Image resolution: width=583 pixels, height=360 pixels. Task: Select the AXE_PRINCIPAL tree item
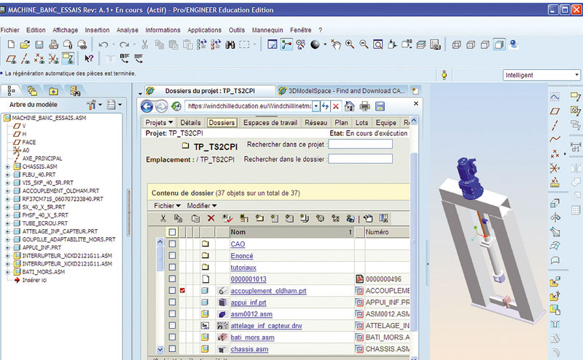pos(42,159)
